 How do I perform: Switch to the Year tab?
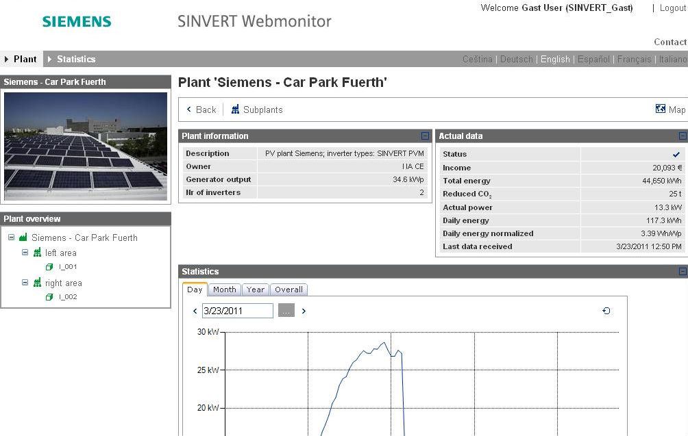coord(256,290)
